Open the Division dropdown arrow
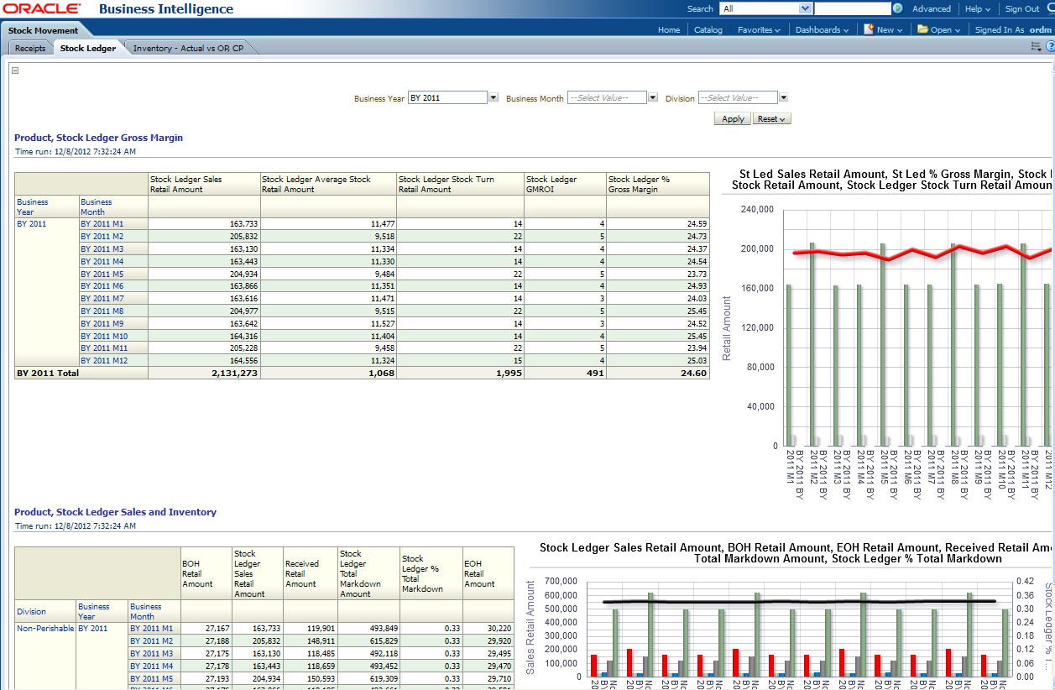Image resolution: width=1055 pixels, height=690 pixels. [783, 98]
